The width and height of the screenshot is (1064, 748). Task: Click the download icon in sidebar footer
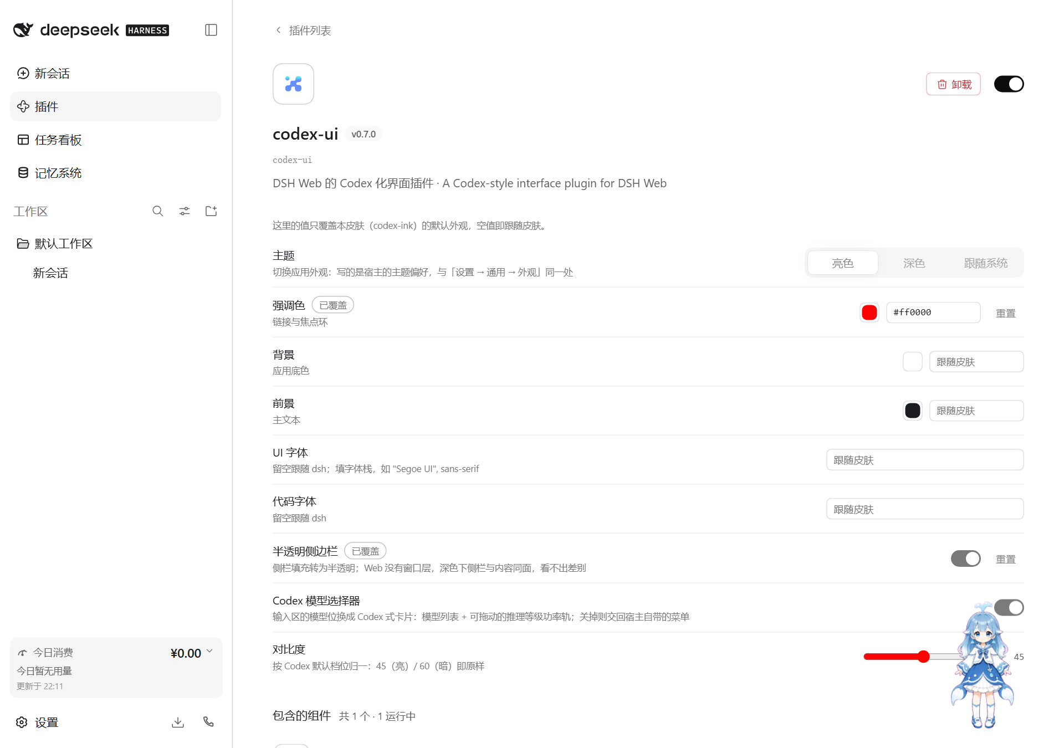pyautogui.click(x=178, y=723)
